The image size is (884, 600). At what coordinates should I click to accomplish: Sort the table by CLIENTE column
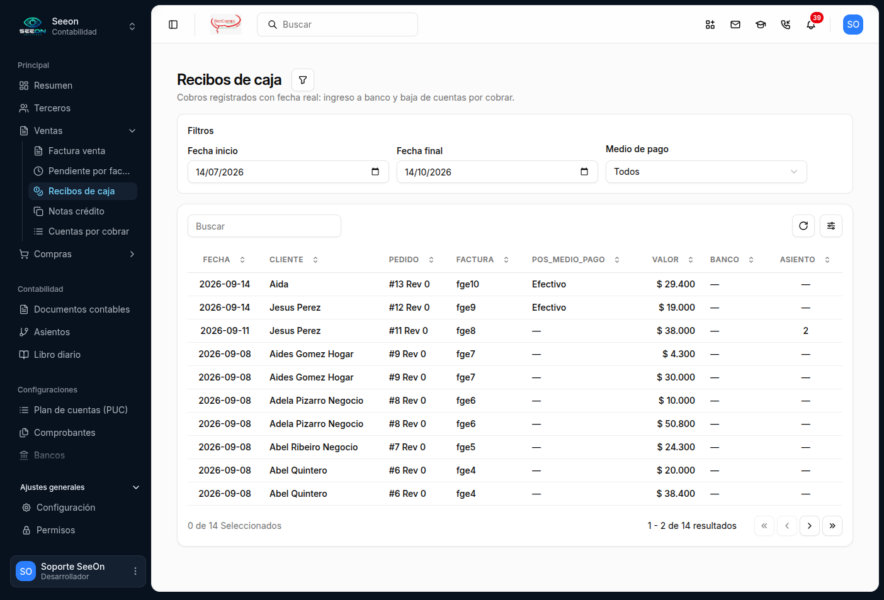(x=293, y=260)
